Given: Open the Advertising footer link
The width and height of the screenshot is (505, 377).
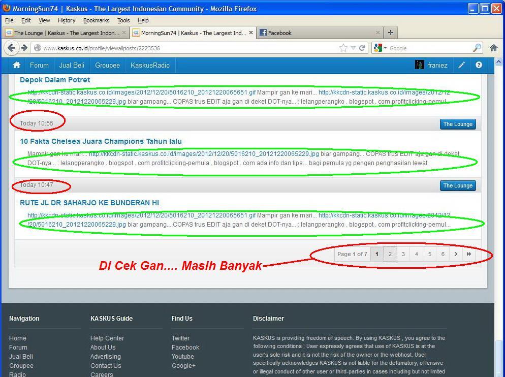Looking at the screenshot, I should click(x=105, y=356).
